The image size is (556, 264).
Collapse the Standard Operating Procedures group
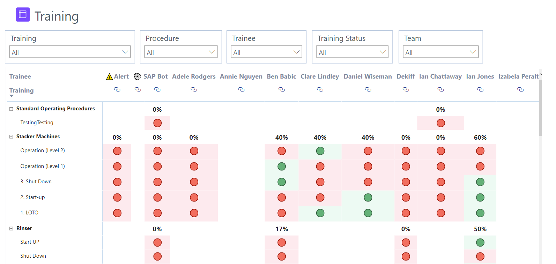click(11, 109)
